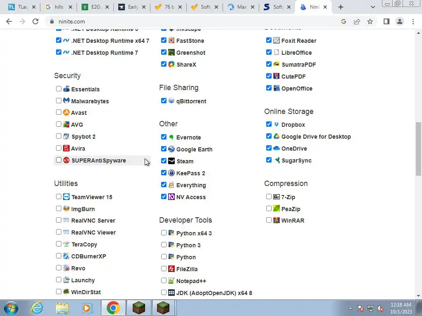Image resolution: width=422 pixels, height=316 pixels.
Task: Click the ShareX icon
Action: click(171, 64)
